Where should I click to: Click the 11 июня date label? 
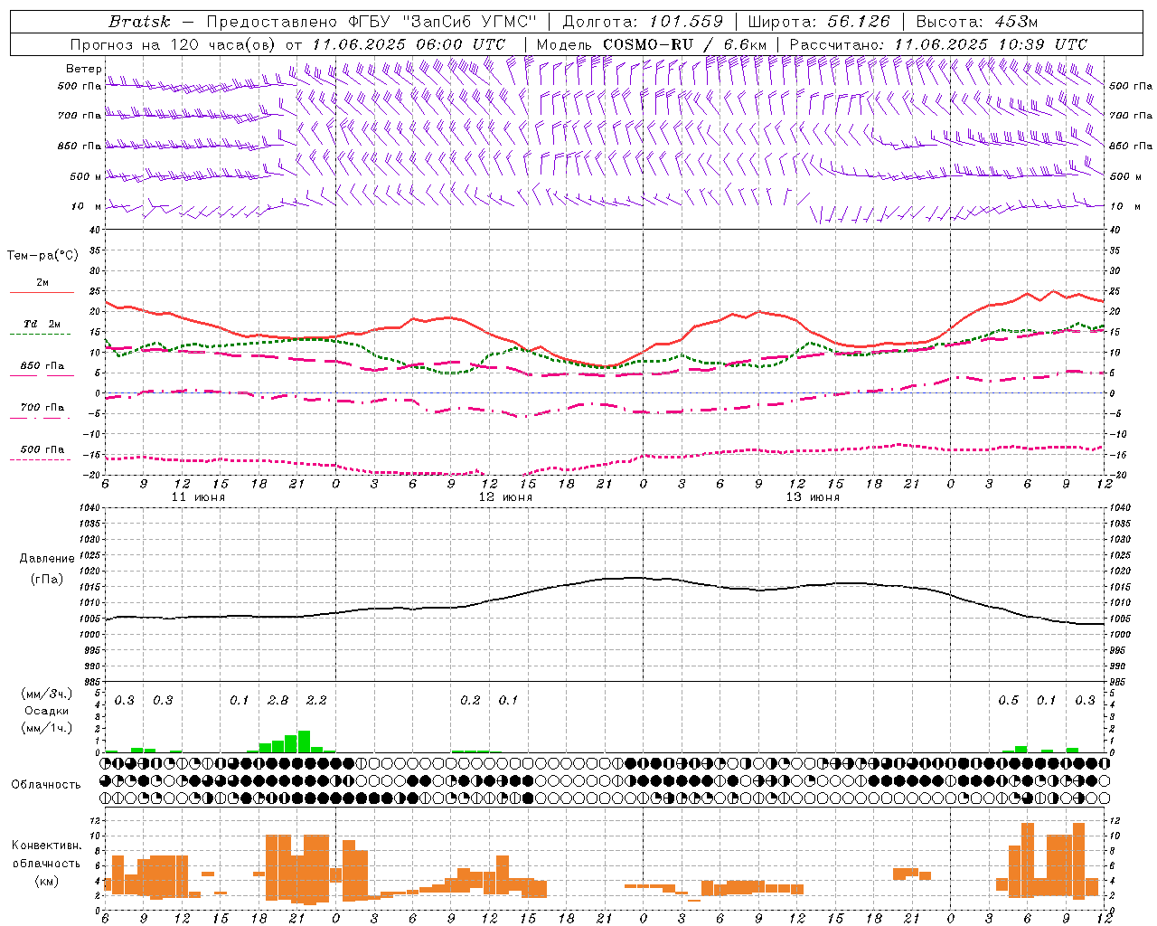pyautogui.click(x=198, y=497)
